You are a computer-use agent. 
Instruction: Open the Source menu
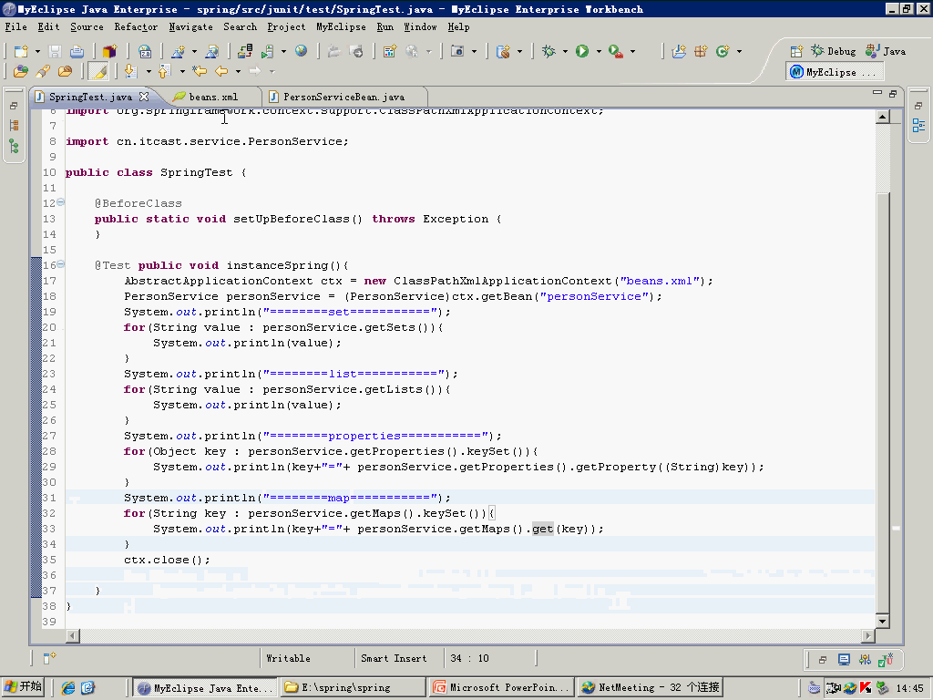[87, 26]
